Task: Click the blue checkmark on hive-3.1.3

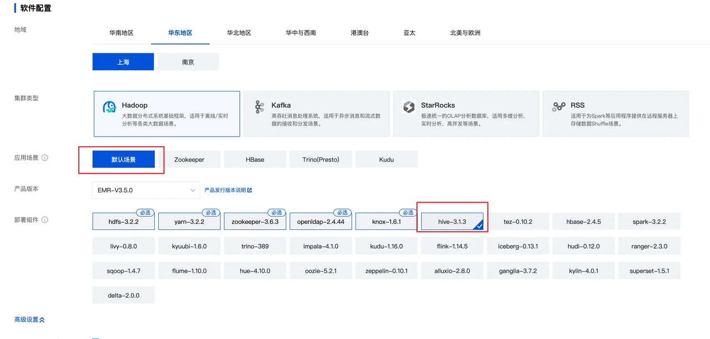Action: [480, 226]
